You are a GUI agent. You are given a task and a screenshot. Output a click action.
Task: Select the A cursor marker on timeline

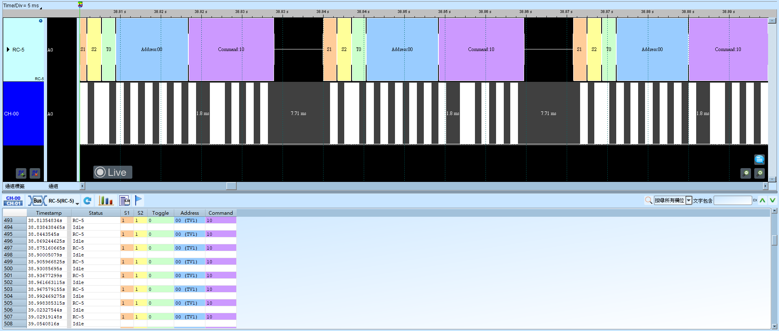[x=80, y=4]
